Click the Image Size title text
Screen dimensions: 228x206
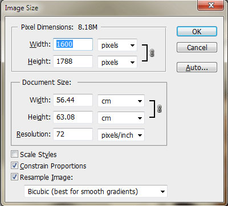click(22, 8)
